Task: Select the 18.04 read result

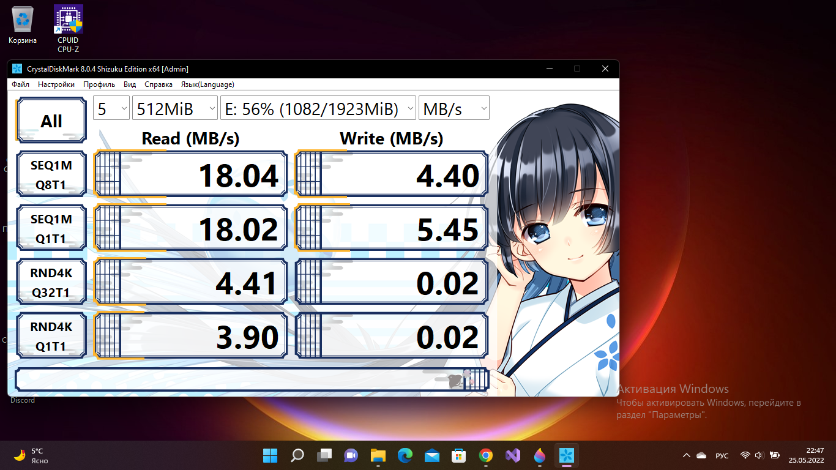Action: click(190, 174)
